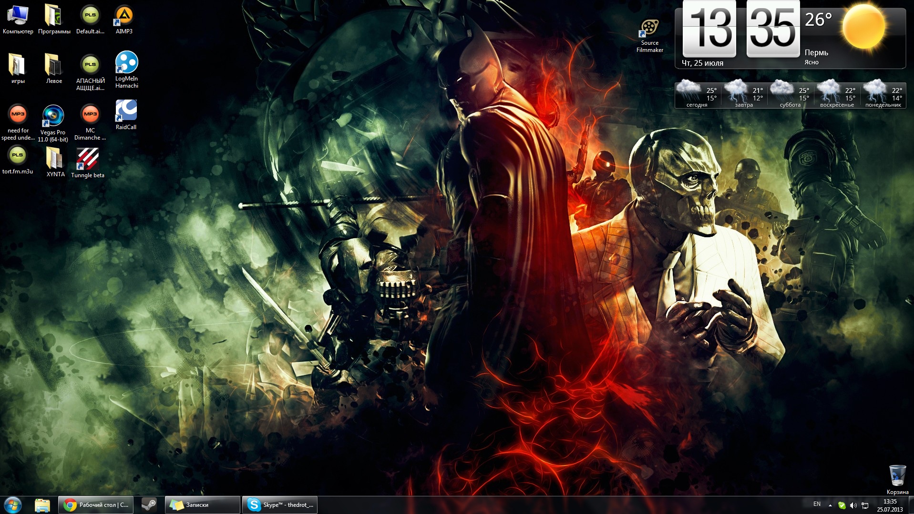Launch AIMP3 from its desktop shortcut
The width and height of the screenshot is (914, 514).
pyautogui.click(x=124, y=20)
